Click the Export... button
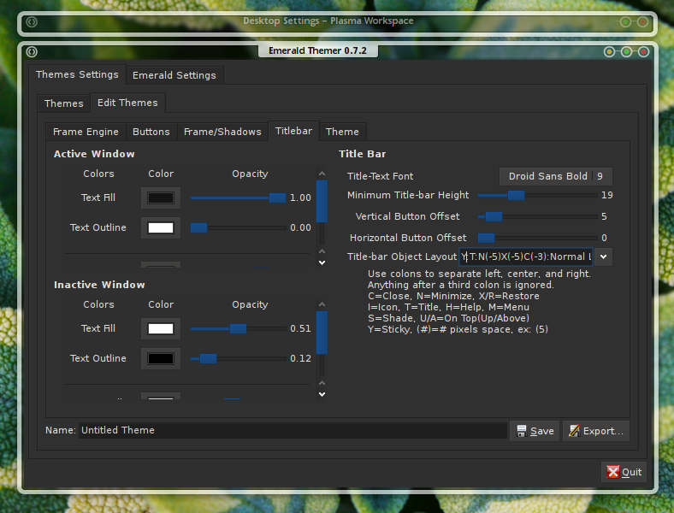The image size is (674, 513). point(596,431)
